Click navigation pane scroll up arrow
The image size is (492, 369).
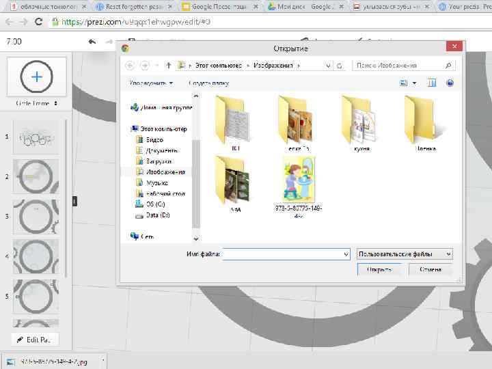[x=196, y=96]
